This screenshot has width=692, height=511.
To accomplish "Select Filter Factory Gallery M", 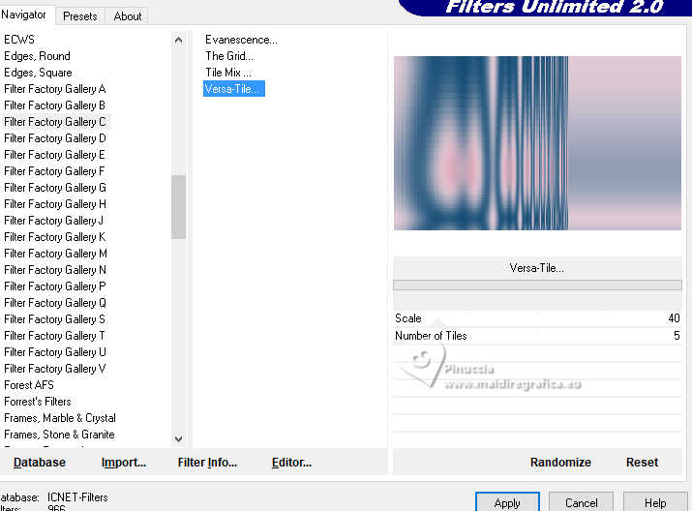I will pyautogui.click(x=55, y=254).
